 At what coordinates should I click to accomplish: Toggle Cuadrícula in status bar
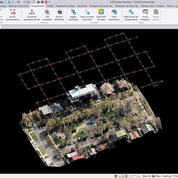click(167, 176)
